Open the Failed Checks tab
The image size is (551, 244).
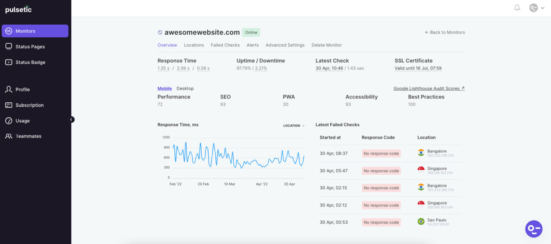(225, 45)
